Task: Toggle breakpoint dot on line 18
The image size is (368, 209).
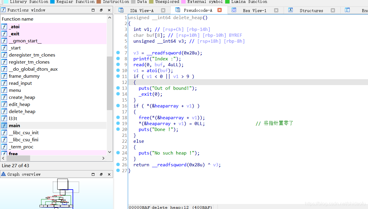Action: coord(118,117)
